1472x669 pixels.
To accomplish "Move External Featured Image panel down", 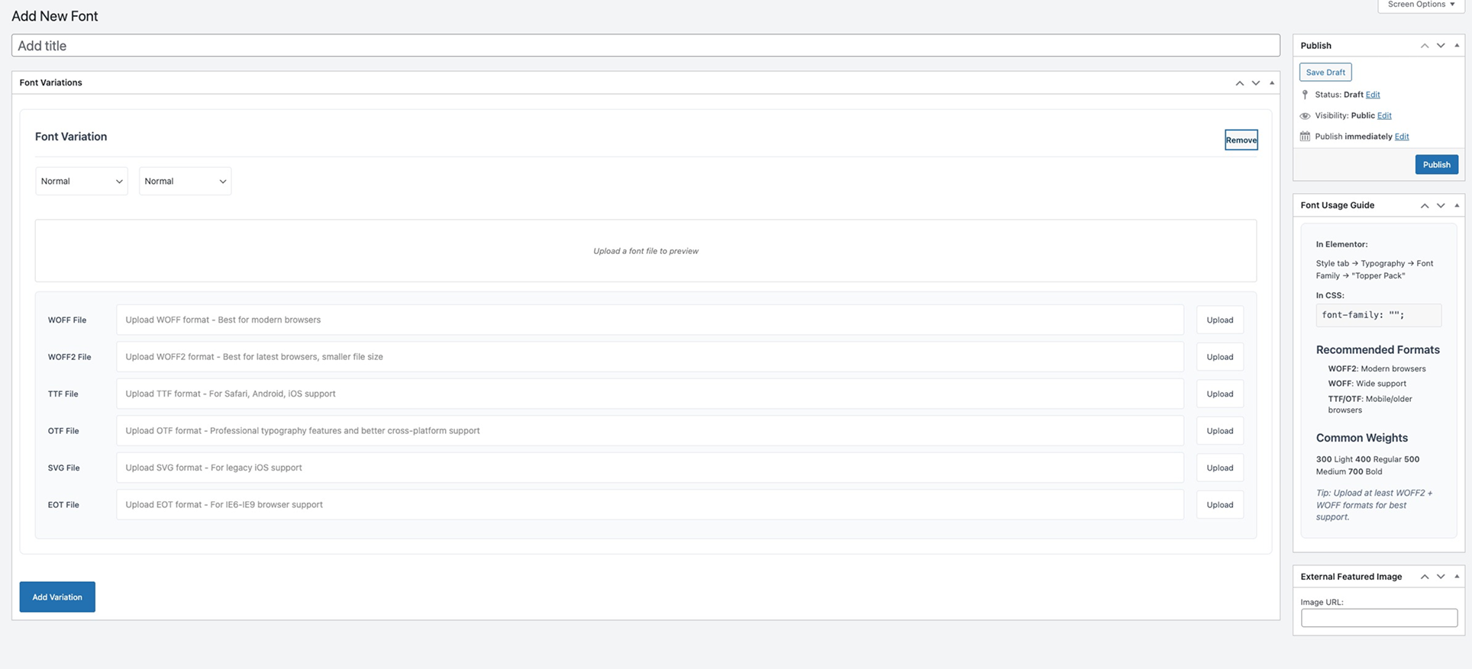I will tap(1440, 577).
